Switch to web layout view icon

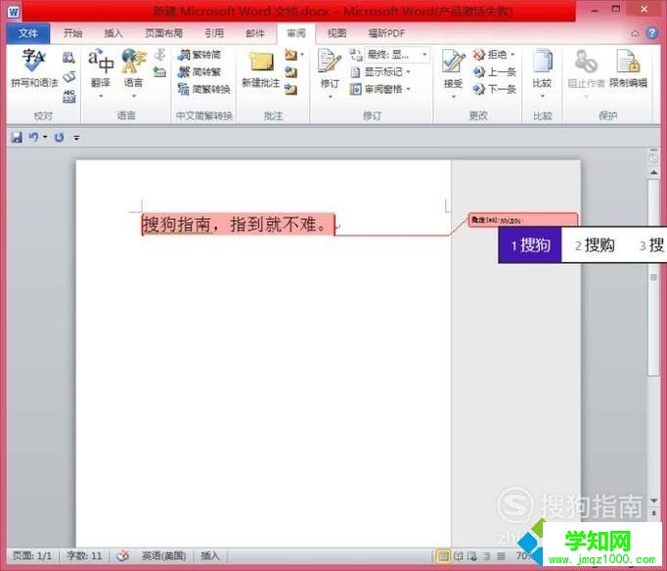472,555
